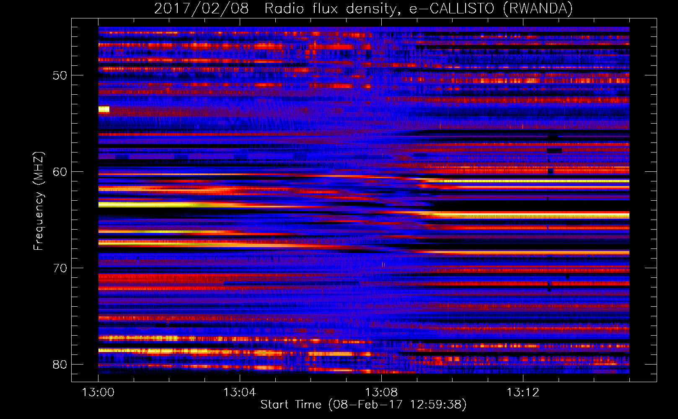Click the 13:00 time tick label

click(x=98, y=393)
